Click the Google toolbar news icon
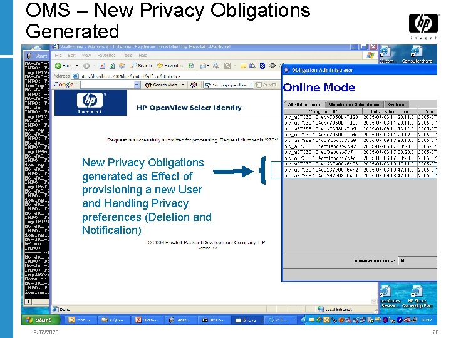Viewport: 451px width, 338px height. pyautogui.click(x=194, y=84)
